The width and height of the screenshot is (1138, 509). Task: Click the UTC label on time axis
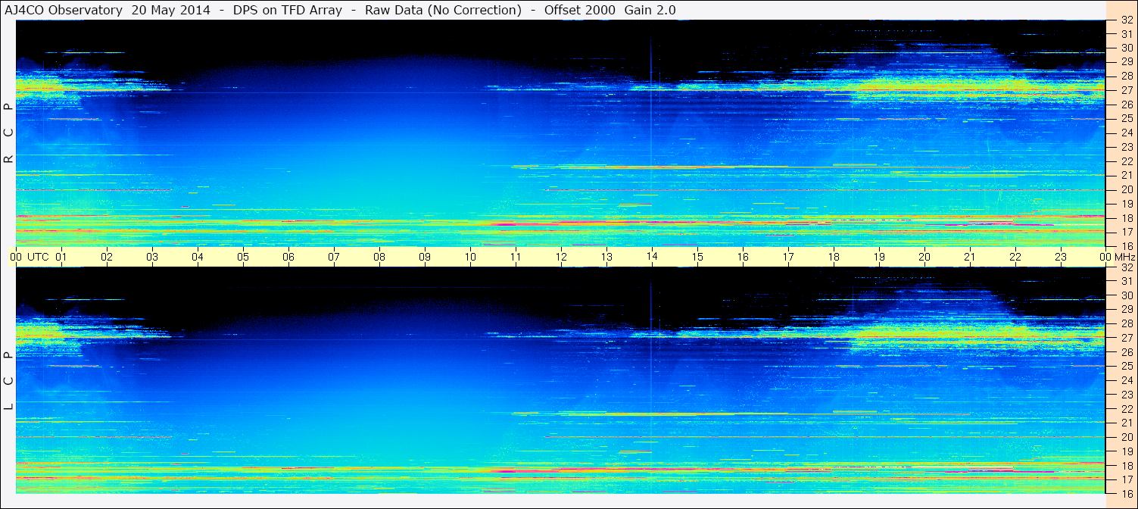38,257
